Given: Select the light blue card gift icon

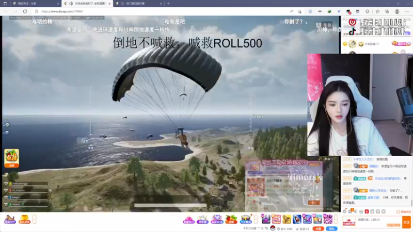Looking at the screenshot, I should pos(317,219).
